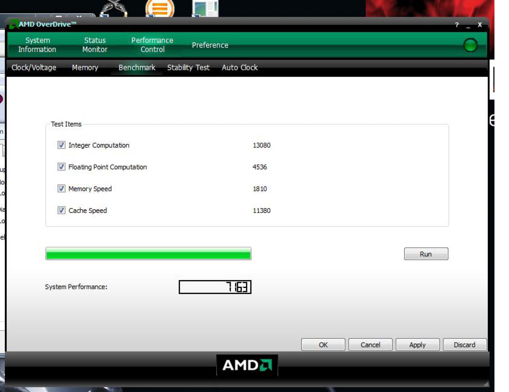Click the Discard button
The height and width of the screenshot is (392, 509).
(464, 344)
